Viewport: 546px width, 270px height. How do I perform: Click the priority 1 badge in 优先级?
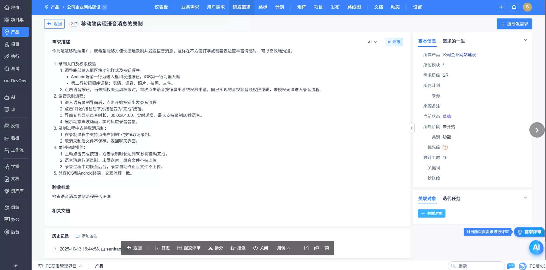(445, 147)
